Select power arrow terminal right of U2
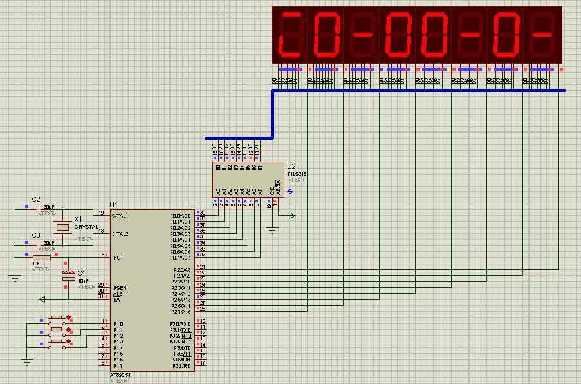 292,216
